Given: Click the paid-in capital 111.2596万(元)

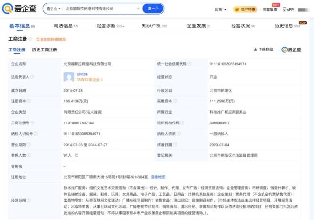Looking at the screenshot, I should click(222, 101).
